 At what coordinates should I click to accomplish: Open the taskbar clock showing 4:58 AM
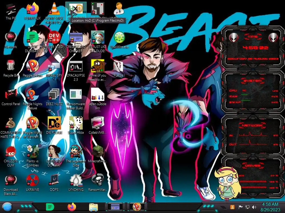click(270, 207)
